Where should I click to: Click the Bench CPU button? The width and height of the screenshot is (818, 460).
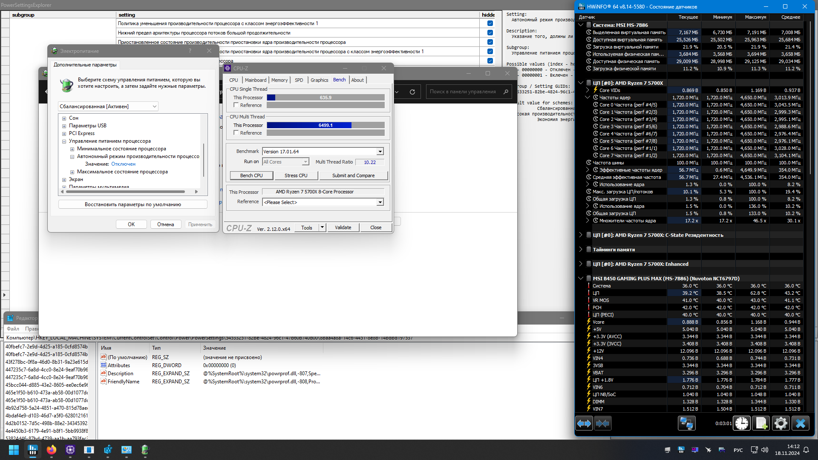click(251, 175)
